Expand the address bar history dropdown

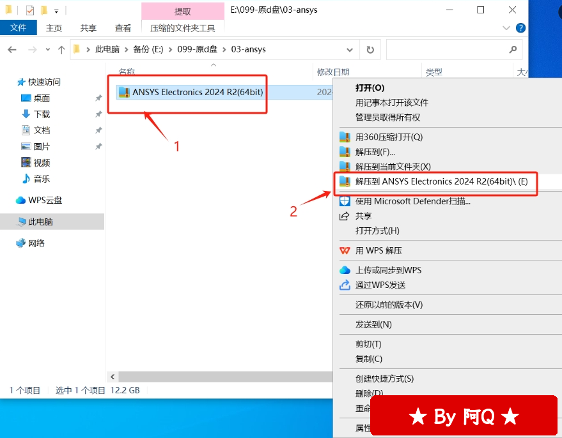coord(349,49)
